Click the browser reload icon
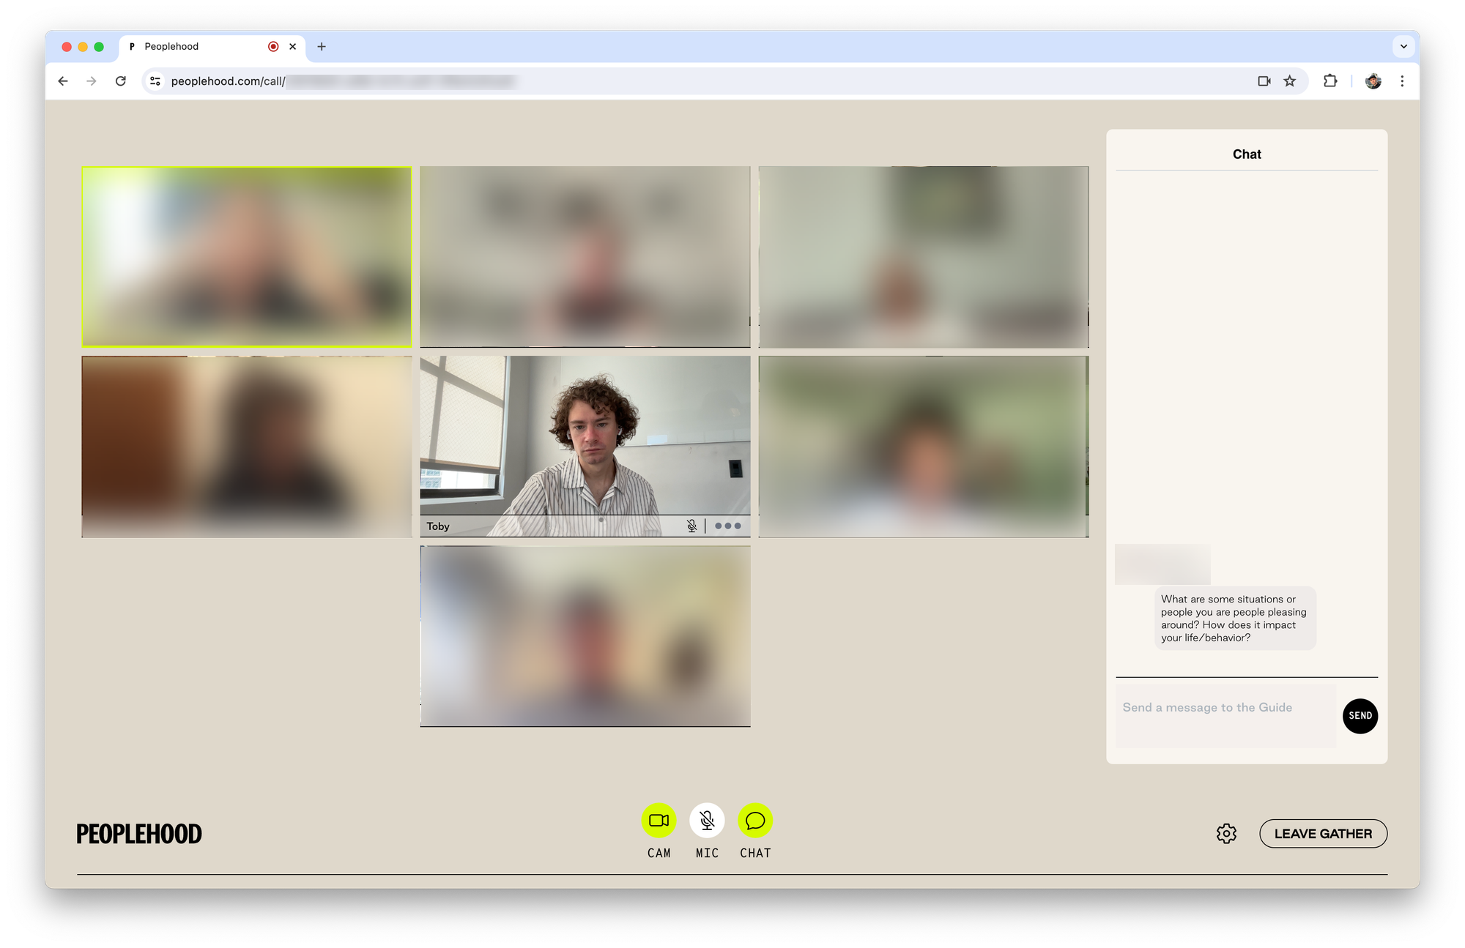 coord(121,81)
